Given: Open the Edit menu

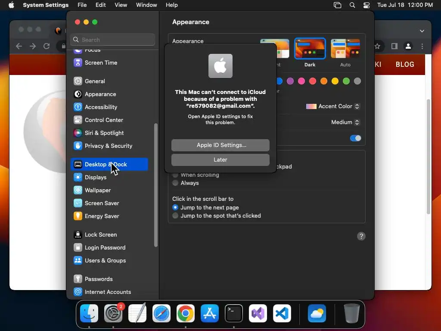Looking at the screenshot, I should tap(100, 5).
